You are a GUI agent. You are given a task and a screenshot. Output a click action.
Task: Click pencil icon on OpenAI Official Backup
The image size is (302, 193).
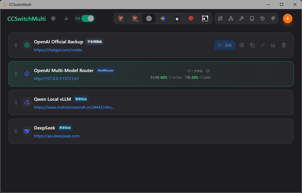pos(263,45)
